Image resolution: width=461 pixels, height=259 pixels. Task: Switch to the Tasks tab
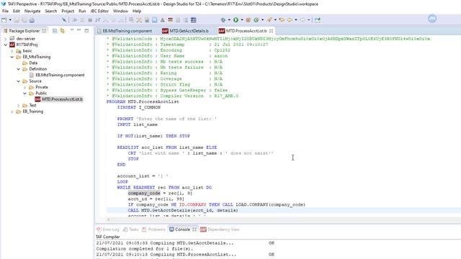coord(130,230)
